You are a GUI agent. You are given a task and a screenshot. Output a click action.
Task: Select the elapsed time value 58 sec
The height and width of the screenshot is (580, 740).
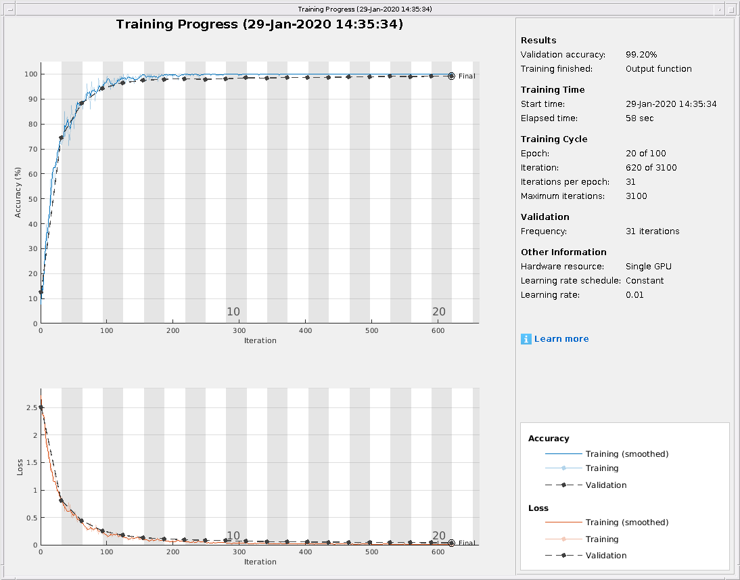click(x=640, y=118)
